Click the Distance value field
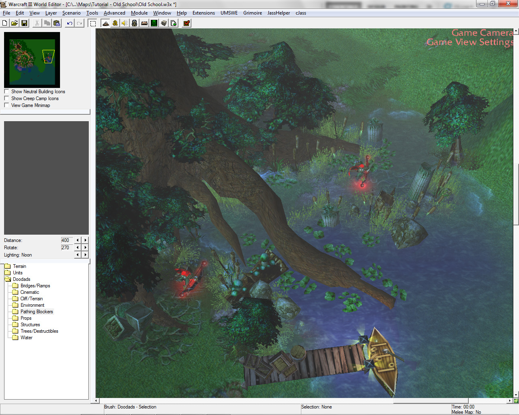519x415 pixels. (x=67, y=240)
